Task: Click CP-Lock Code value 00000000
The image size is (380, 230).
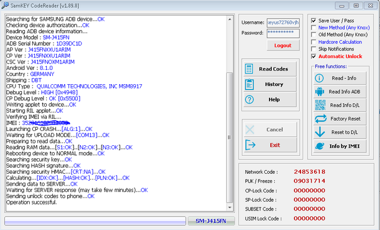Action: coord(309,190)
